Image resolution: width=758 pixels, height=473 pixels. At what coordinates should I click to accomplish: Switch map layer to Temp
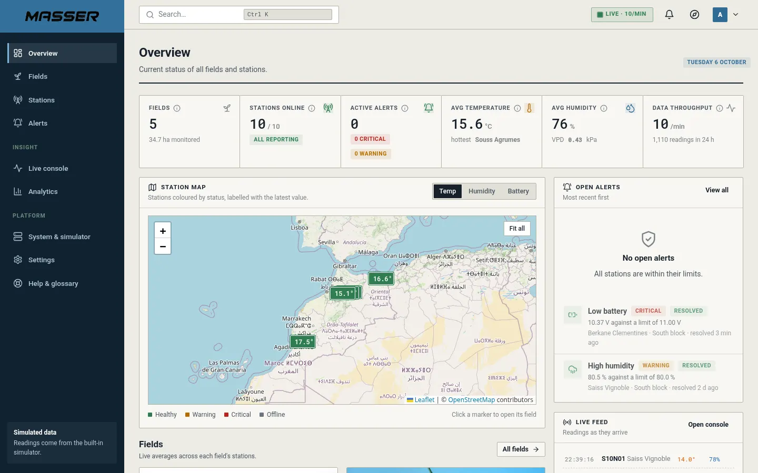click(447, 191)
